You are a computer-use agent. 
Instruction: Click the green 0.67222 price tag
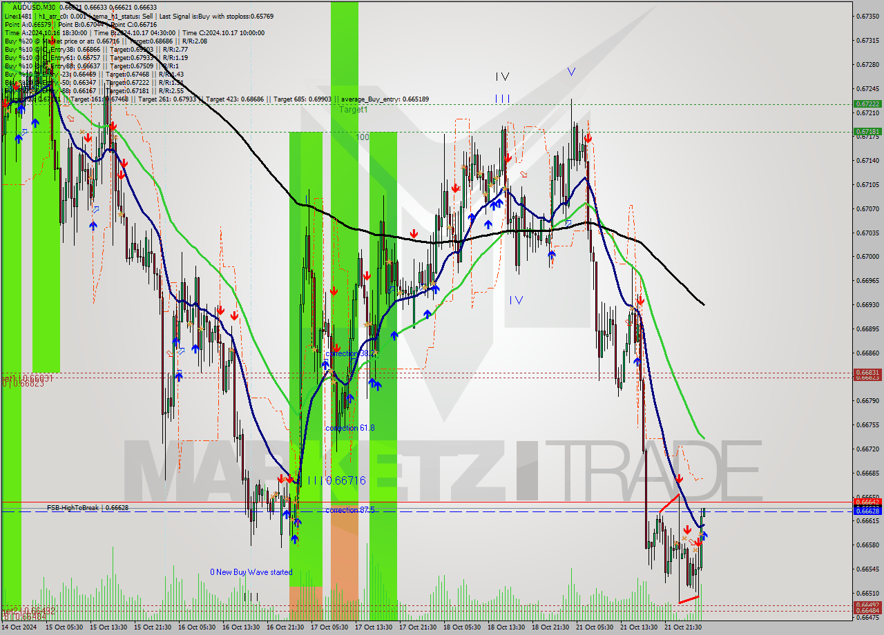pyautogui.click(x=867, y=104)
